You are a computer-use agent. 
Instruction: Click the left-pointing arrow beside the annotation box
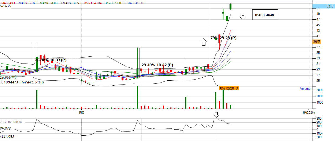tap(242, 17)
